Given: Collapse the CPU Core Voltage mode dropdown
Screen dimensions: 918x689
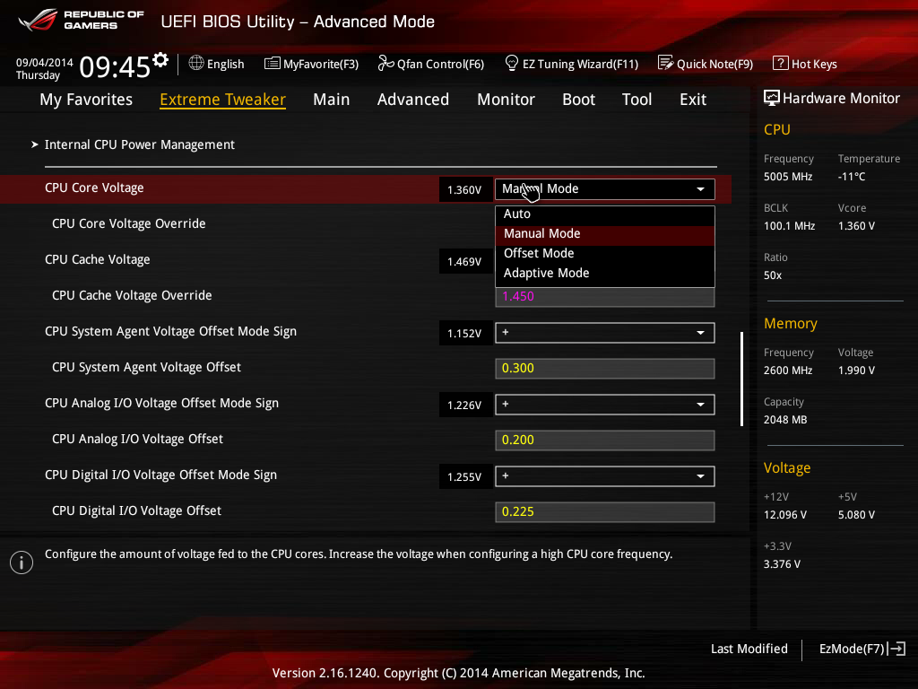Looking at the screenshot, I should pyautogui.click(x=605, y=189).
